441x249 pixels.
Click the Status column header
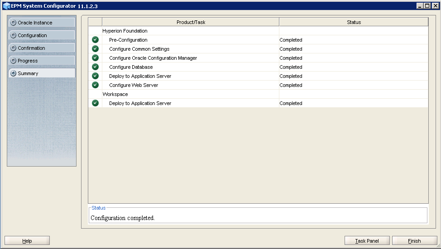[354, 22]
